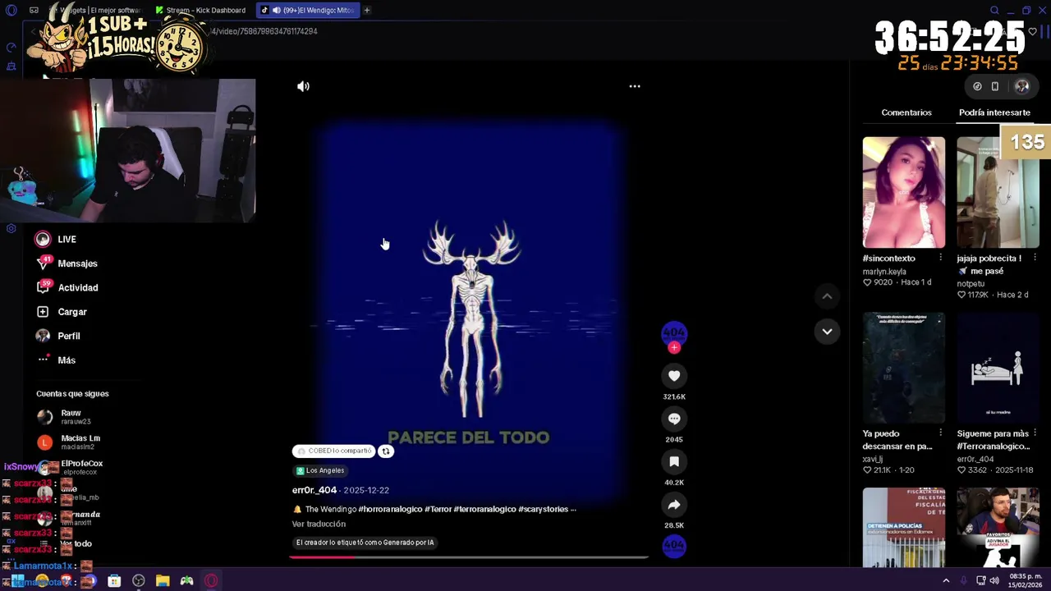1051x591 pixels.
Task: Seek on the video progress bar
Action: (469, 557)
